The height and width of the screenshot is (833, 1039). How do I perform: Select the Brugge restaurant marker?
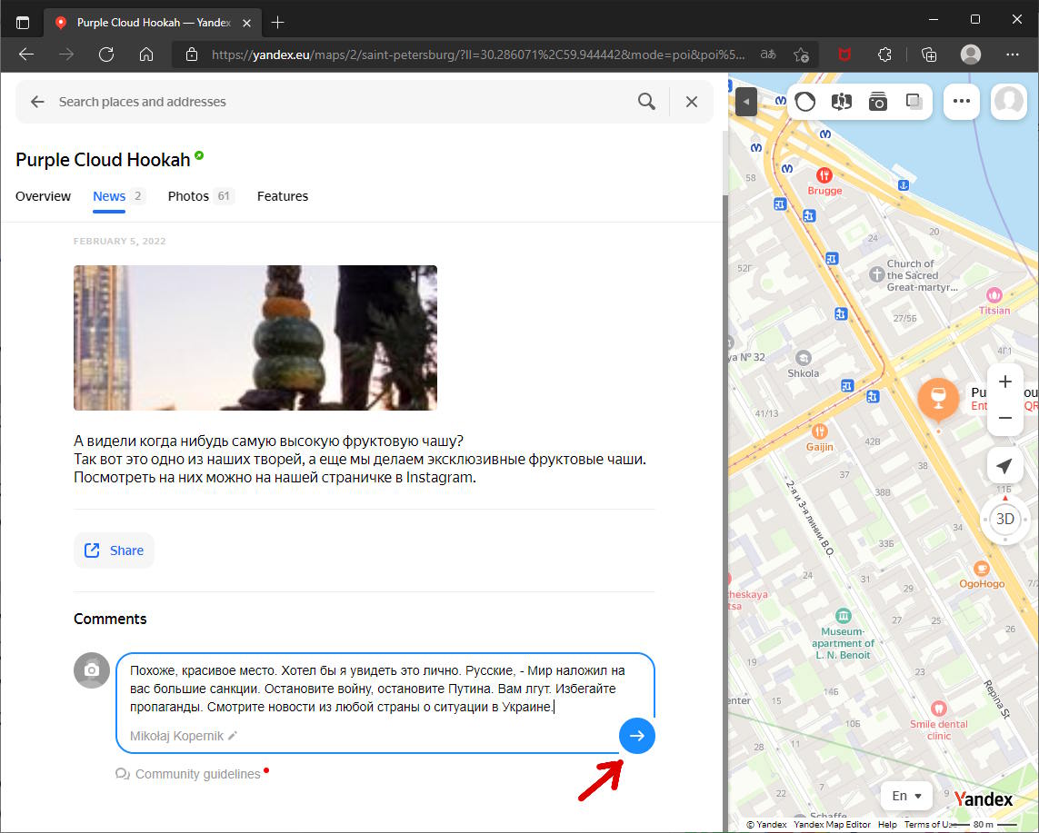(x=824, y=175)
